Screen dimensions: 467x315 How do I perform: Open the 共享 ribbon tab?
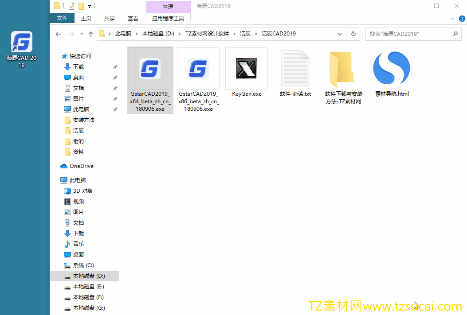click(x=109, y=19)
